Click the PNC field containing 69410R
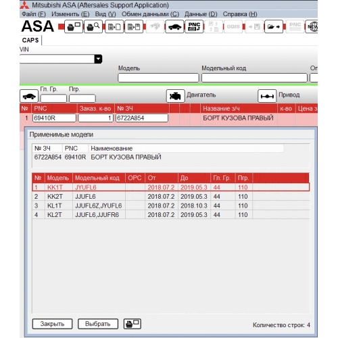 click(x=54, y=118)
